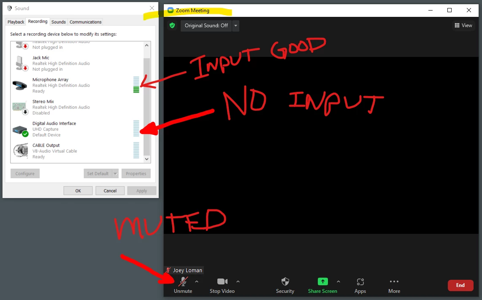Expand Share Screen options caret

[x=338, y=281]
